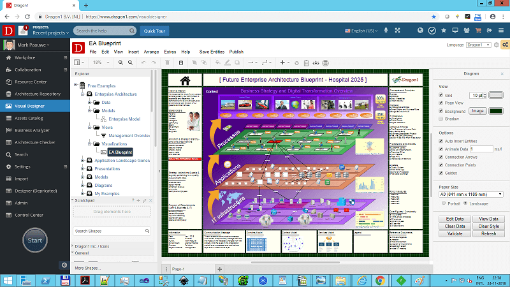Open the Arrange menu
Image resolution: width=510 pixels, height=287 pixels.
click(x=151, y=52)
